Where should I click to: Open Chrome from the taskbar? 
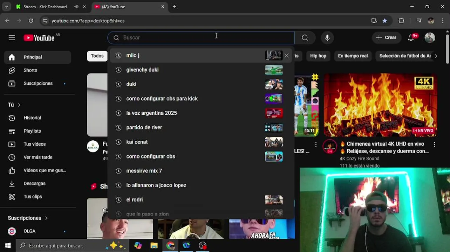[170, 246]
